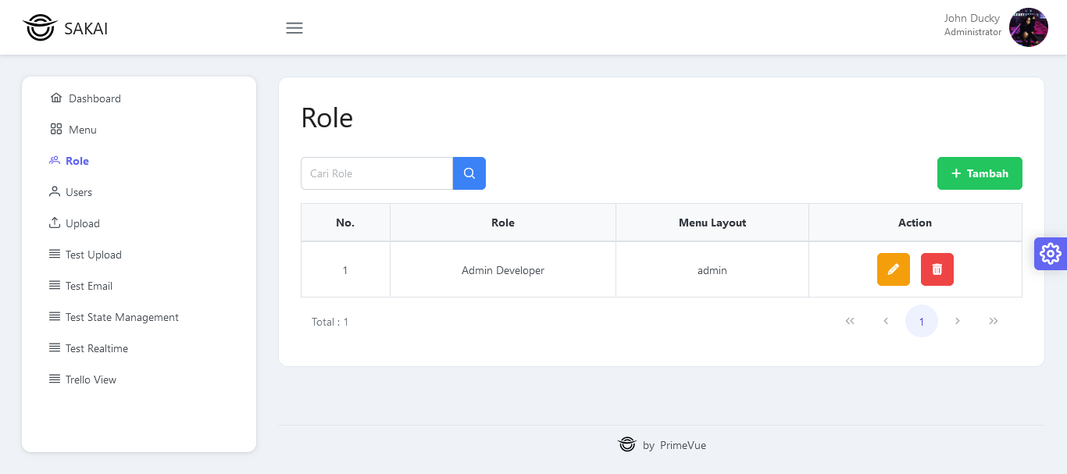The width and height of the screenshot is (1067, 474).
Task: Focus the Cari Role search field
Action: [376, 173]
